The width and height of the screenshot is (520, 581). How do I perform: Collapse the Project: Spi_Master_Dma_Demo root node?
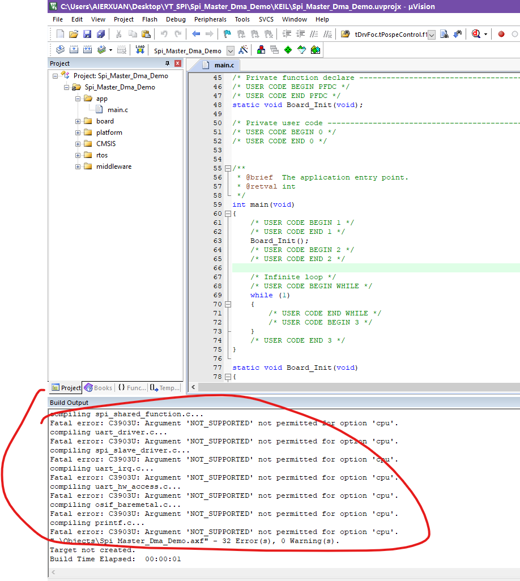point(55,76)
